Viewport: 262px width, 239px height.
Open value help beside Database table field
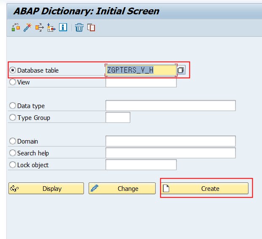[181, 70]
